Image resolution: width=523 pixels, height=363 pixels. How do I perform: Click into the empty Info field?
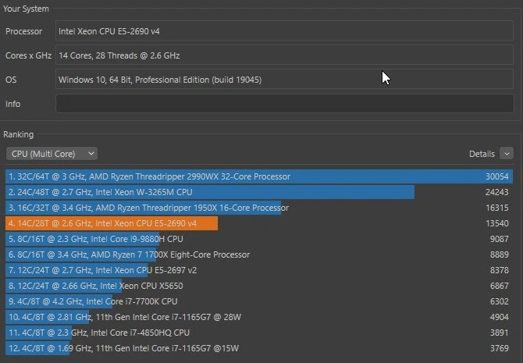pyautogui.click(x=284, y=104)
